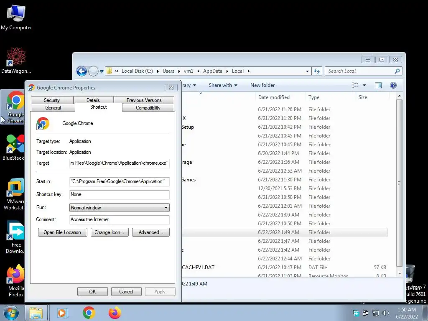The image size is (428, 321).
Task: Open Mozilla Firefox desktop shortcut
Action: [x=15, y=280]
